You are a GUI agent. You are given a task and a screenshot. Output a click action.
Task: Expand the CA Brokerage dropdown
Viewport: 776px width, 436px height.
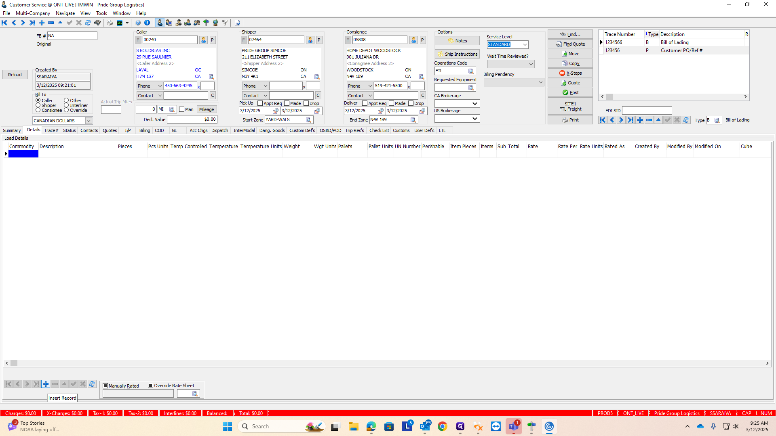pos(475,104)
